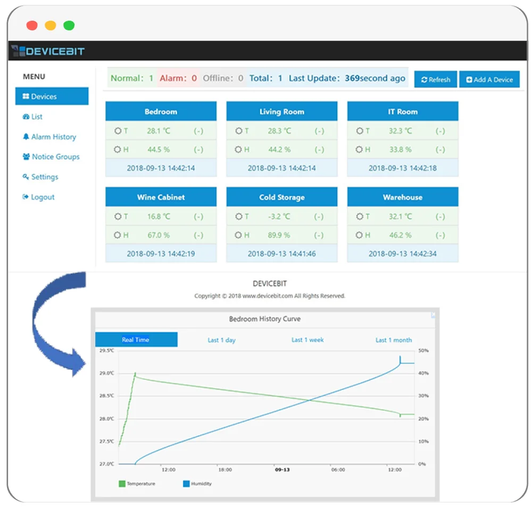Click the Cold Storage temperature sensor icon
532x507 pixels.
point(239,216)
